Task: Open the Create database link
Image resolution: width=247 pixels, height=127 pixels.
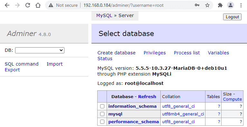Action: 116,53
